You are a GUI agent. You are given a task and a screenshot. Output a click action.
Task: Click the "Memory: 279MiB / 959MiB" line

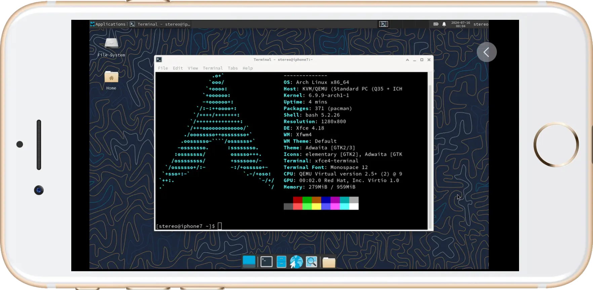pyautogui.click(x=319, y=187)
